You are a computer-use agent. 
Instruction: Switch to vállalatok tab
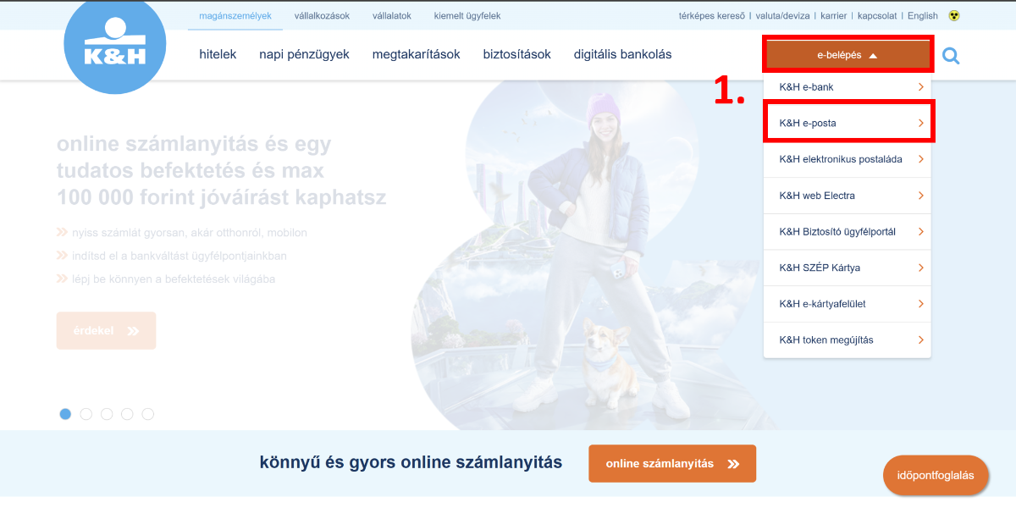point(392,15)
